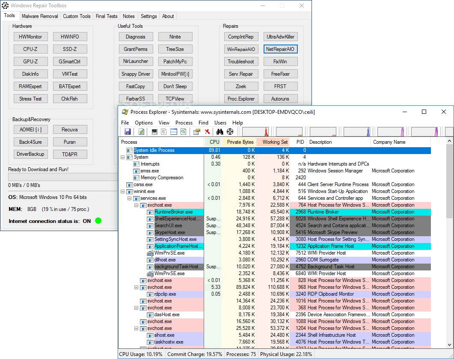Collapse the System process tree node

tap(122, 157)
